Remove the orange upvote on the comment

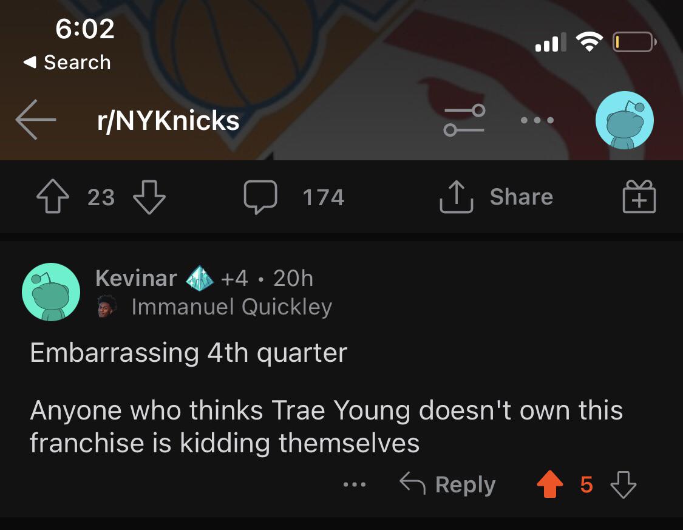click(x=550, y=485)
